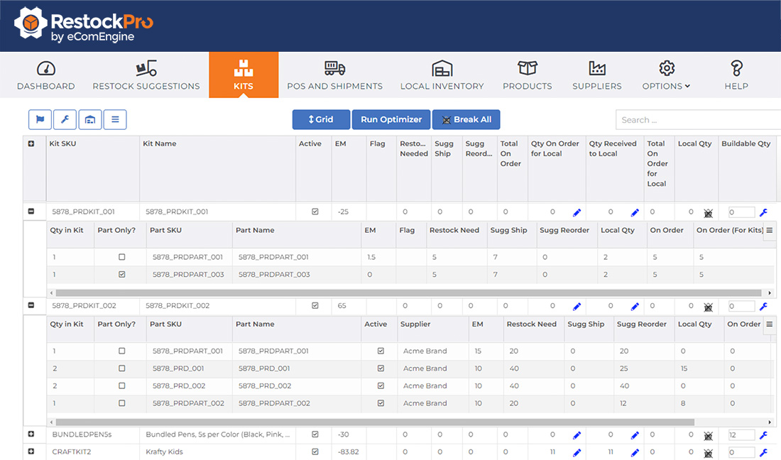This screenshot has height=460, width=781.
Task: Toggle Active checkbox for 5878_PRDKIT_002
Action: [315, 306]
